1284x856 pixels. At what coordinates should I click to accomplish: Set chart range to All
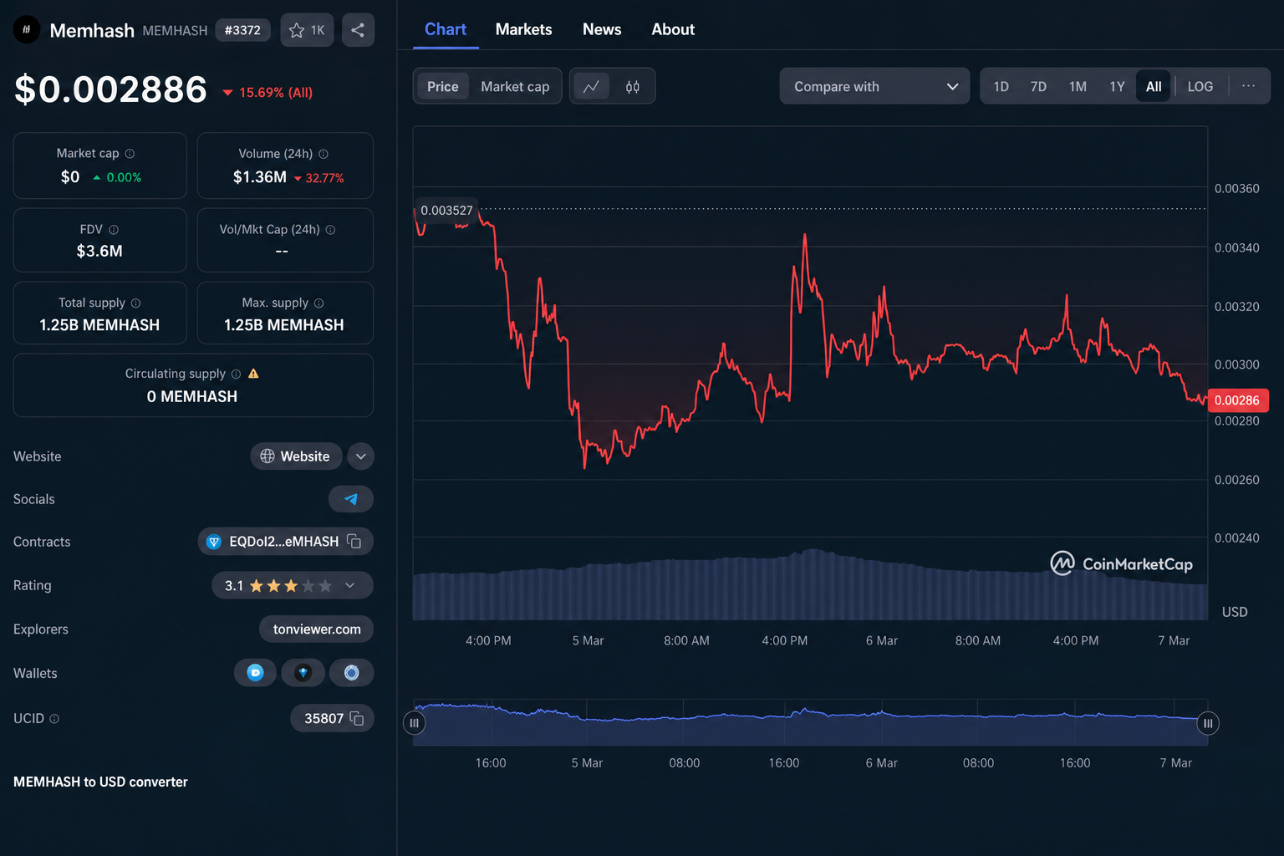tap(1154, 86)
